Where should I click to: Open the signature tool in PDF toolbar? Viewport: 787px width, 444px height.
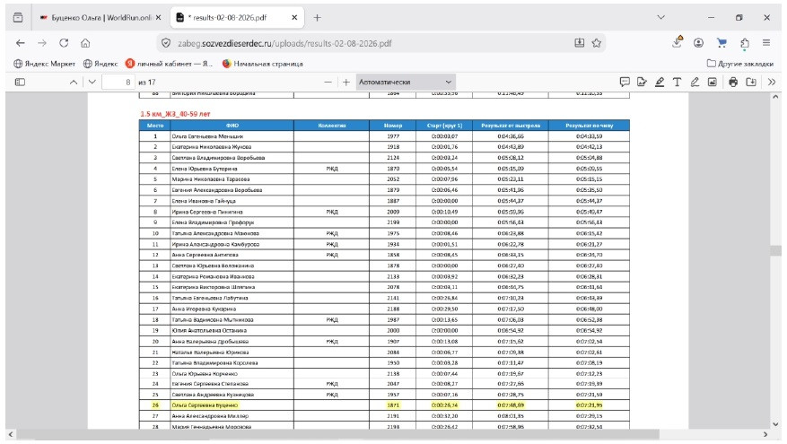coord(642,82)
